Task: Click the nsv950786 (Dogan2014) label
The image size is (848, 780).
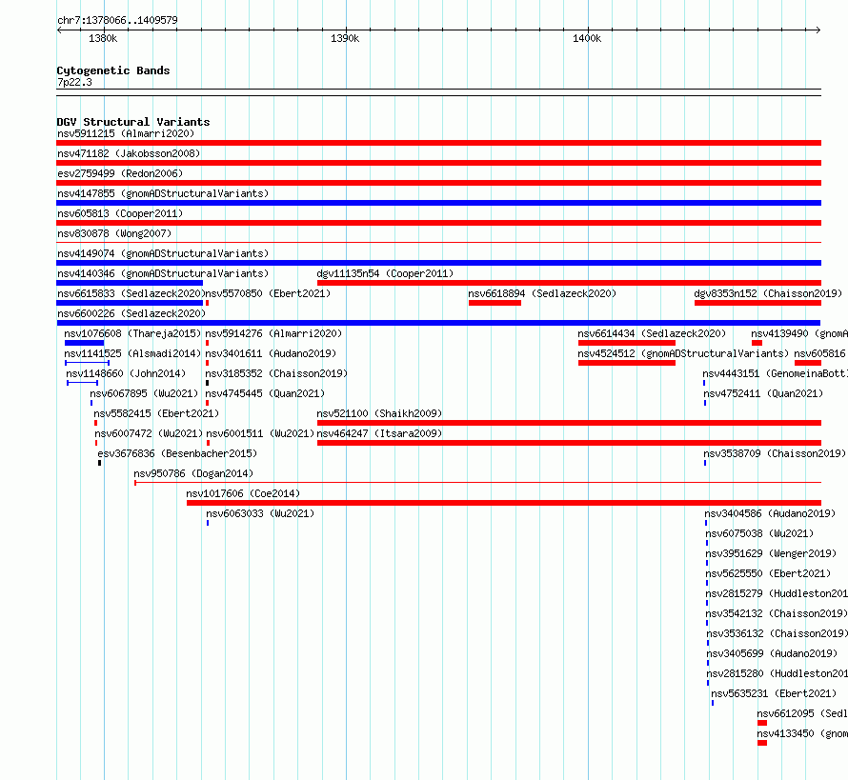Action: click(x=193, y=473)
